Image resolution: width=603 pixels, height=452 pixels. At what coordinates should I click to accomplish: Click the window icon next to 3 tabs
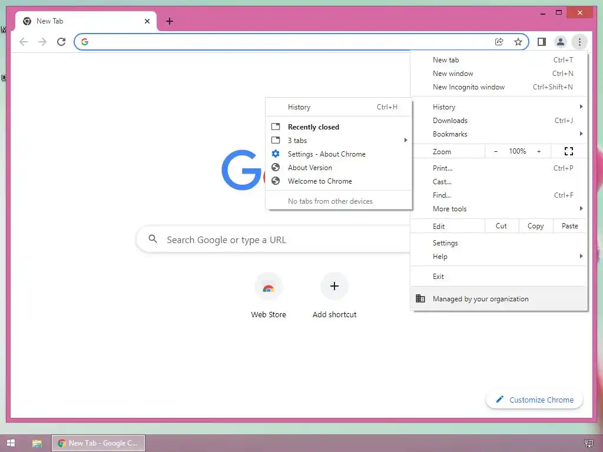tap(276, 140)
